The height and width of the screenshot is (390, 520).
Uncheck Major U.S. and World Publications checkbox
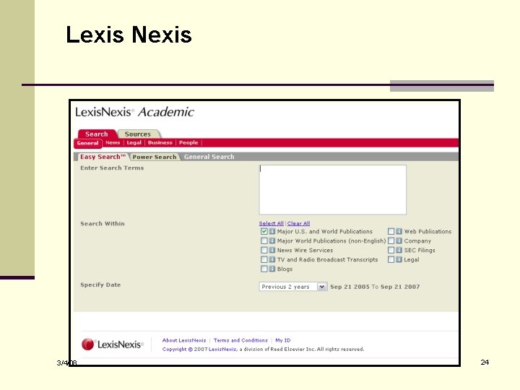[264, 232]
